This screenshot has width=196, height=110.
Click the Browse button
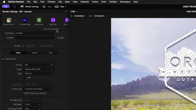coord(61,38)
